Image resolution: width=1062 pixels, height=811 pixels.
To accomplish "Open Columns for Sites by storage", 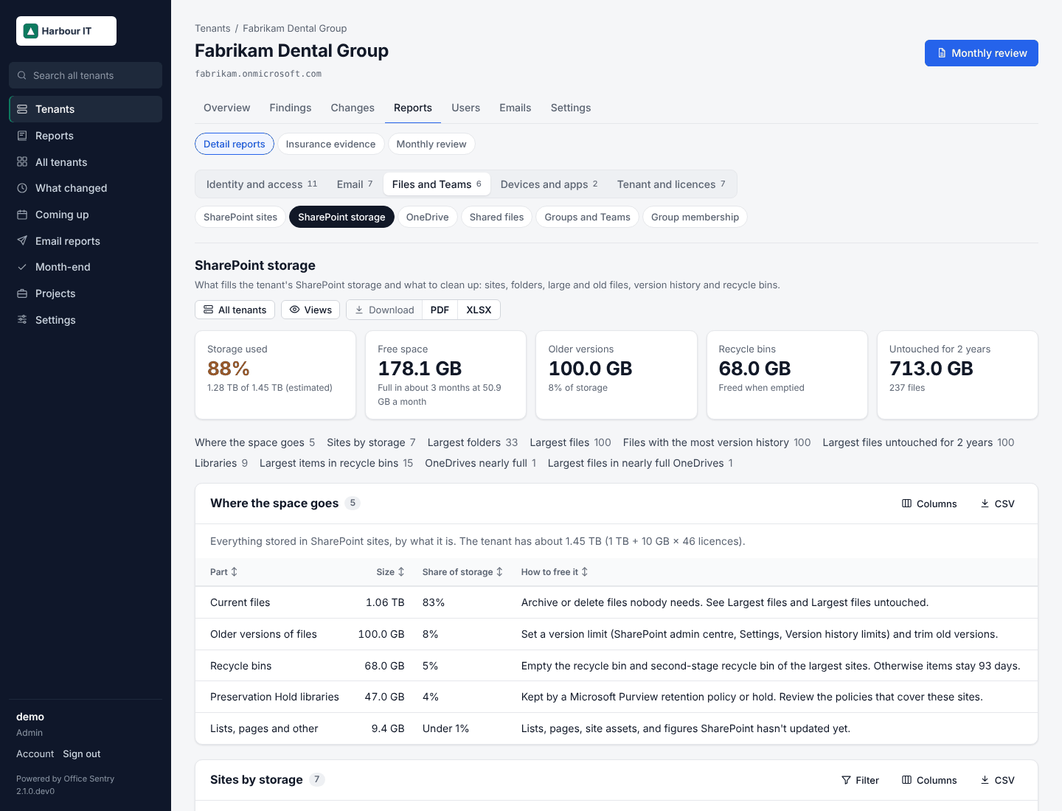I will click(x=929, y=780).
